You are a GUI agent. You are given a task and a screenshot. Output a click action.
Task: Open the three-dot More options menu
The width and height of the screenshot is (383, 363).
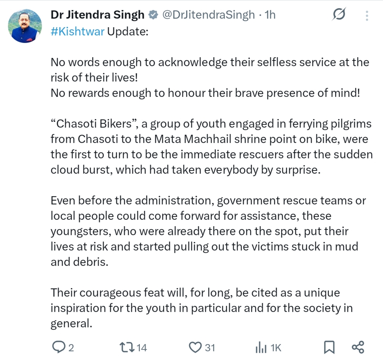(x=367, y=15)
